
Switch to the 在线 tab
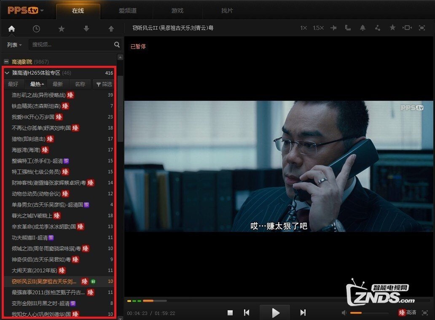[x=78, y=11]
